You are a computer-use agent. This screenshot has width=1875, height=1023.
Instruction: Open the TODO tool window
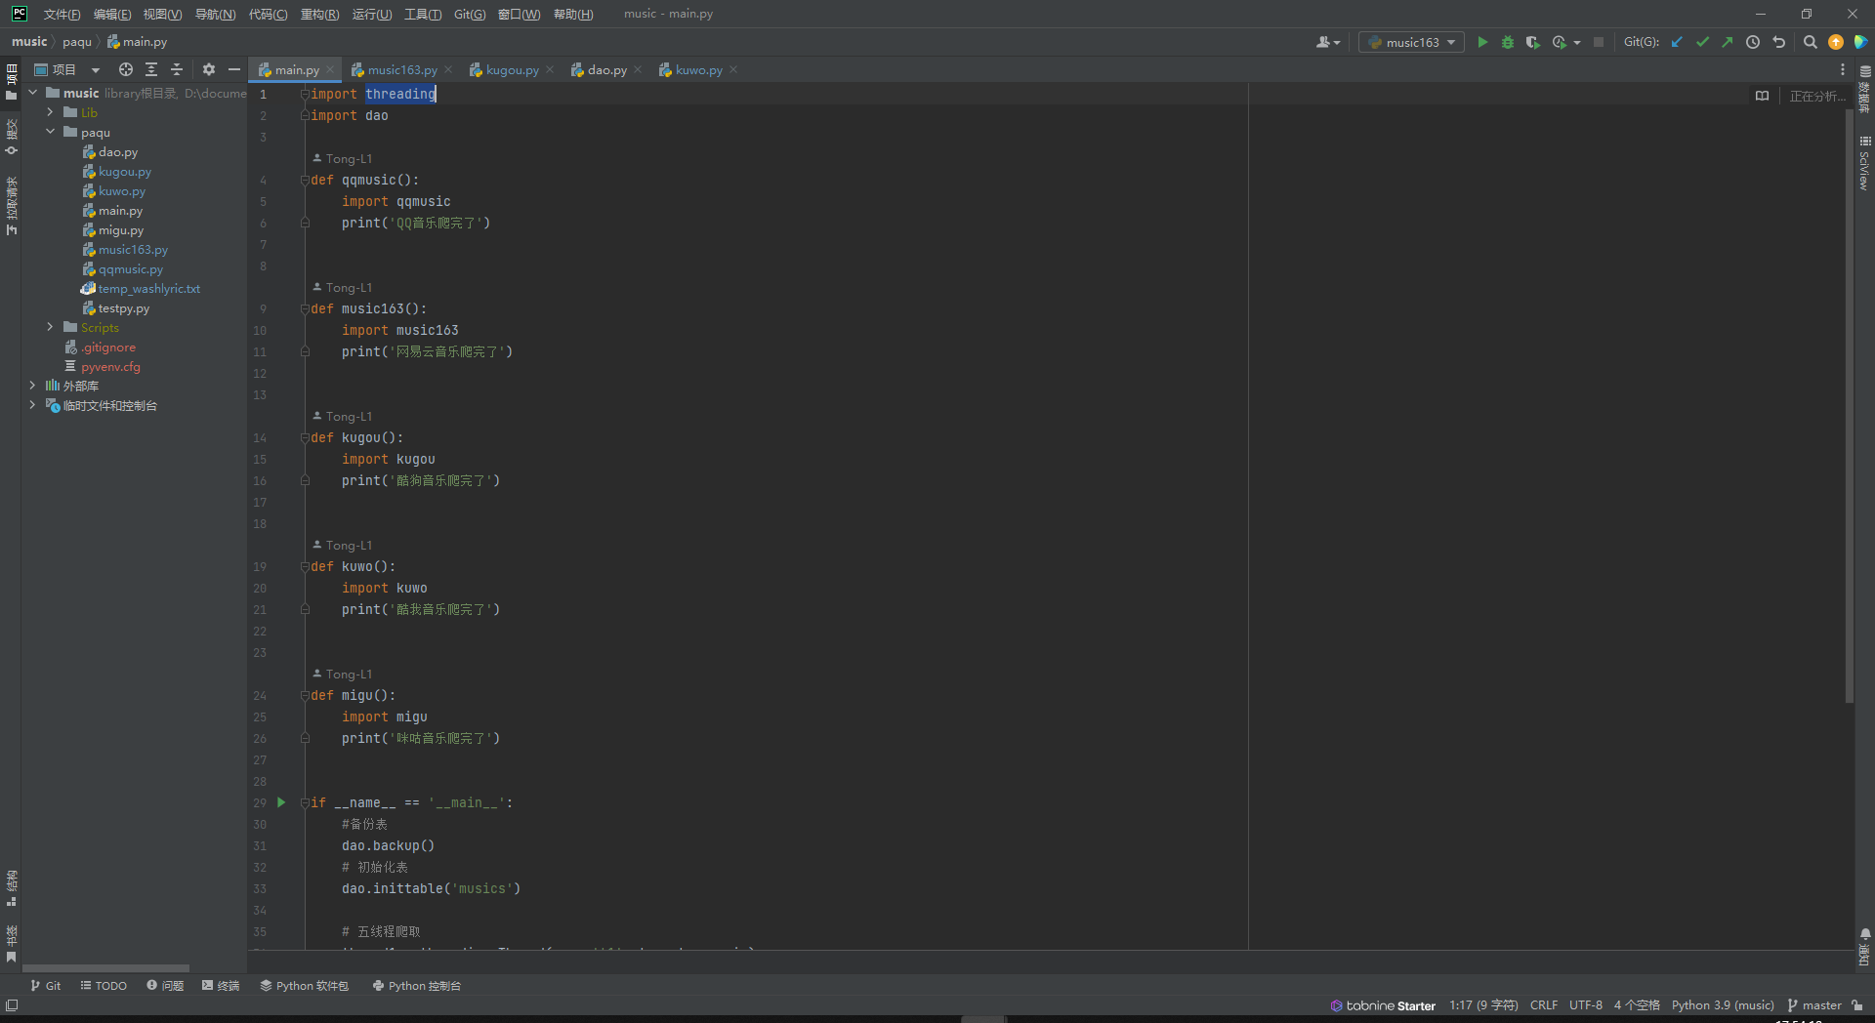[x=104, y=986]
